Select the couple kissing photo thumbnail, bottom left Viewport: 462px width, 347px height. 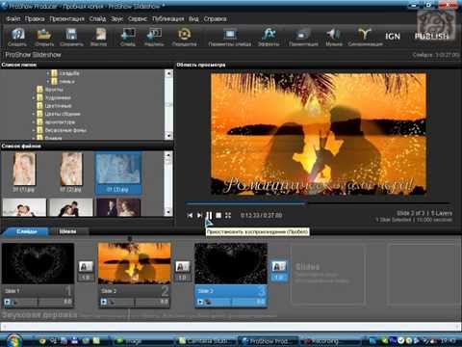pyautogui.click(x=24, y=207)
